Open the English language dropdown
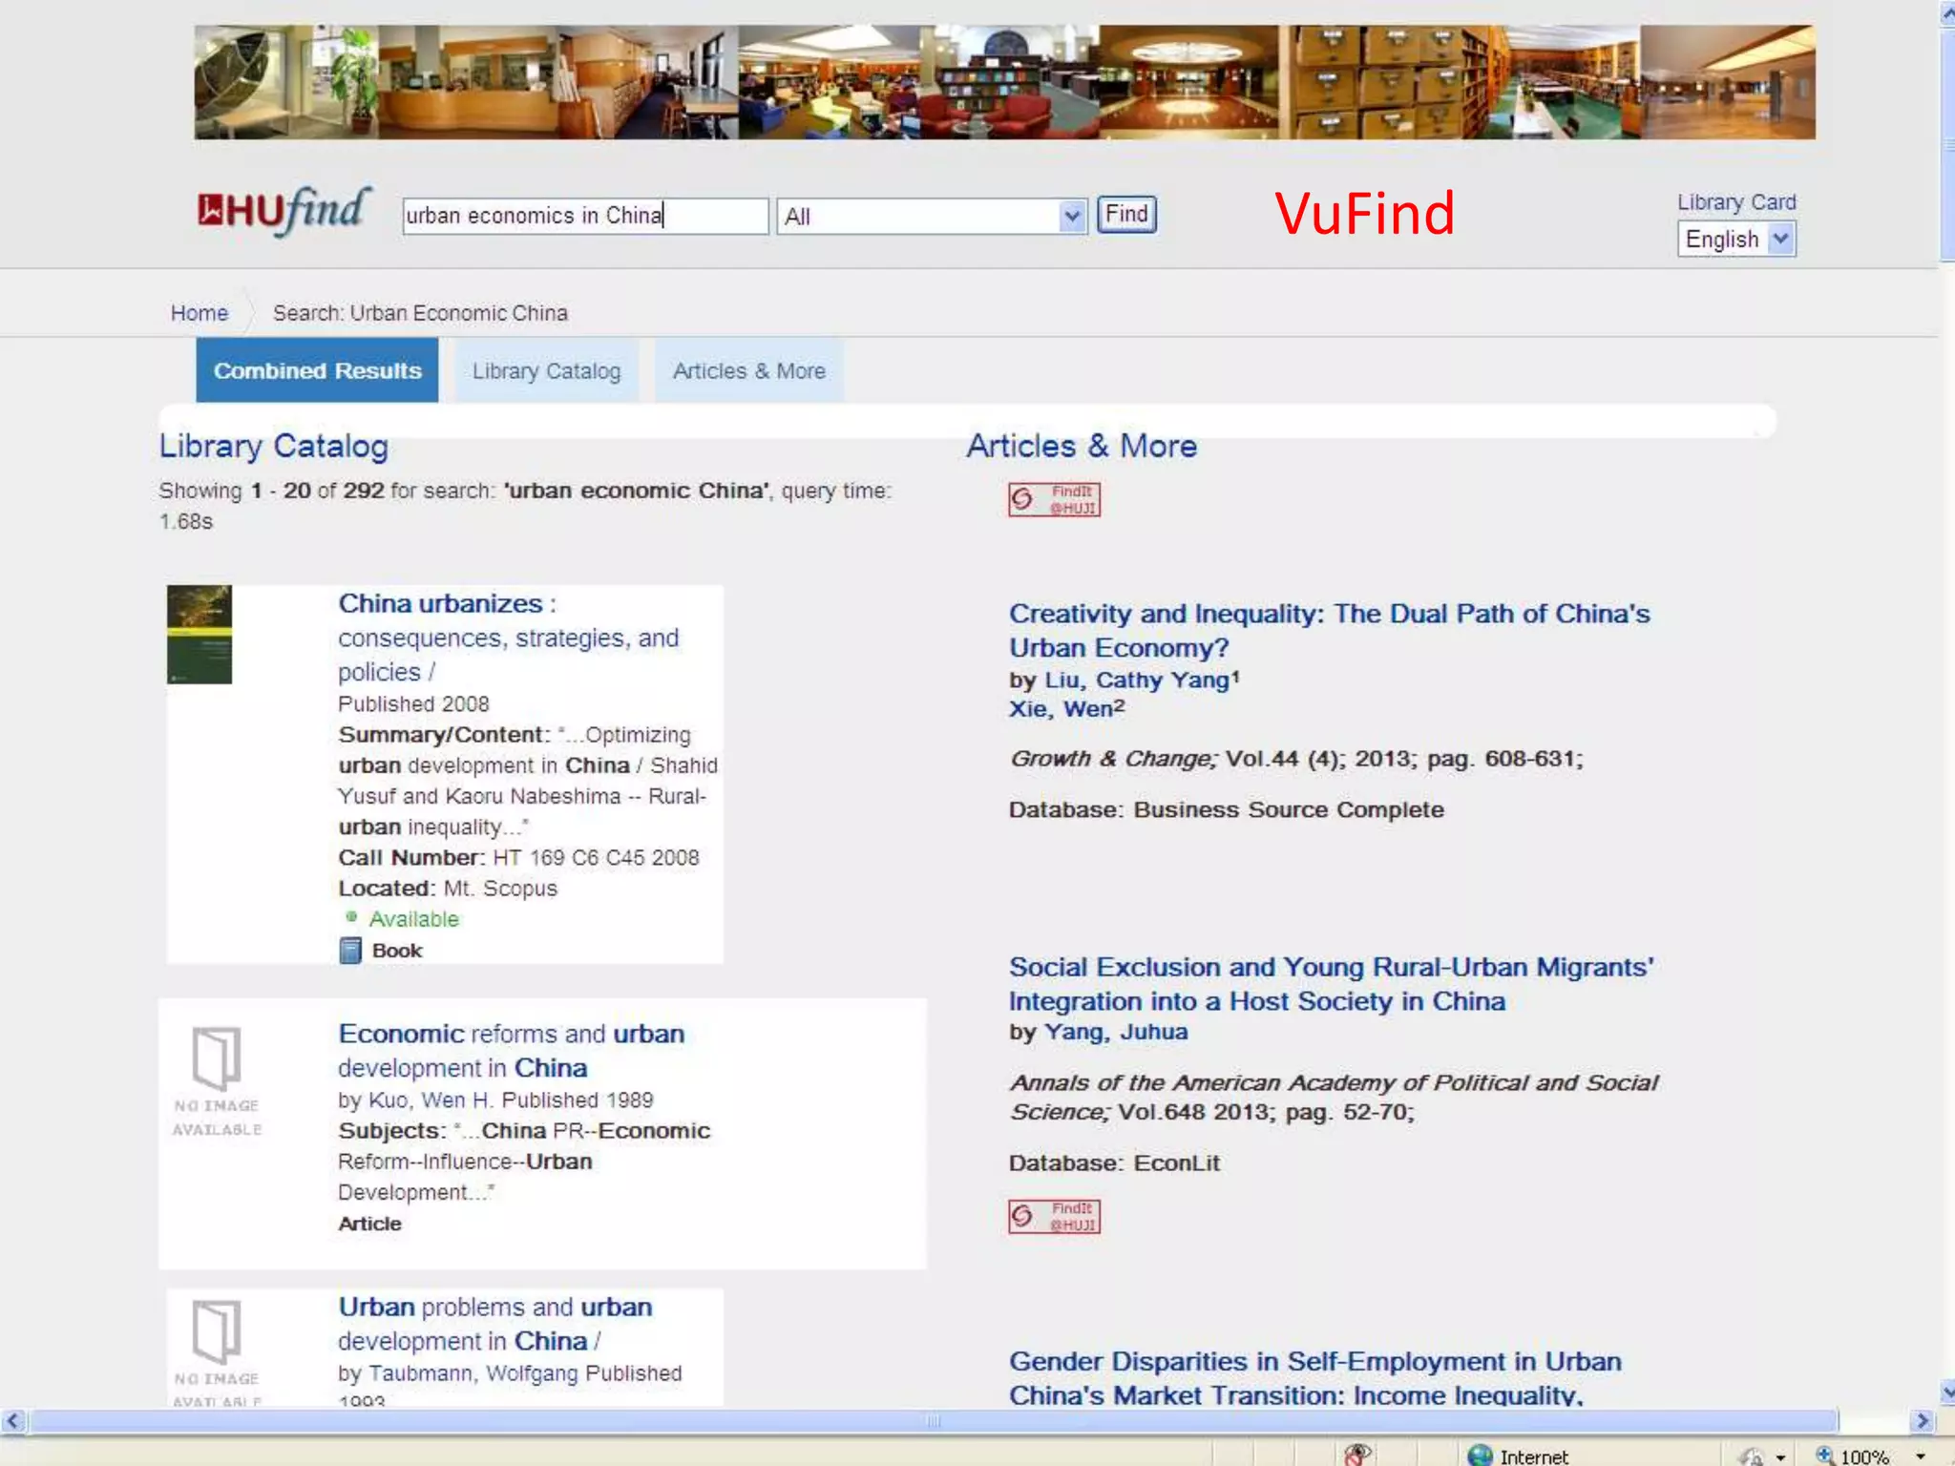 [x=1736, y=239]
